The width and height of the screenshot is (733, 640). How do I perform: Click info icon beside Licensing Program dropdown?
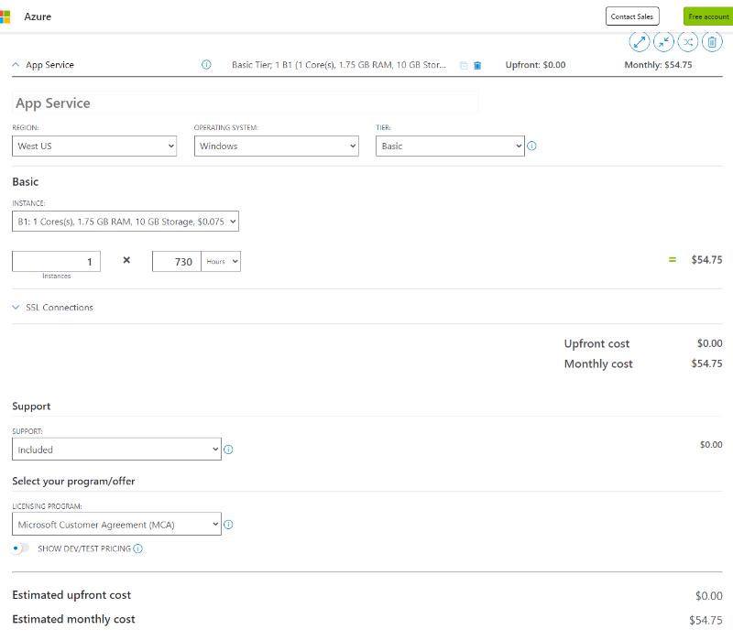point(228,525)
